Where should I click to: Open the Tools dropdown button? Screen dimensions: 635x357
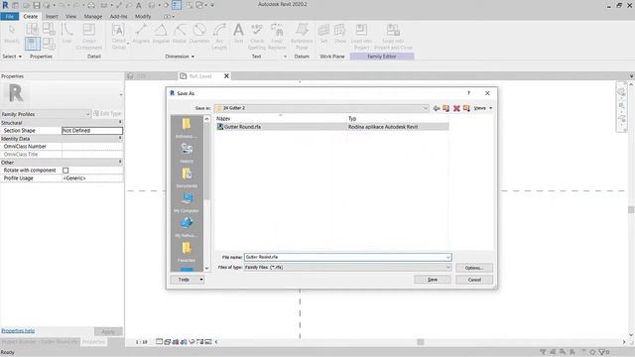coord(188,280)
